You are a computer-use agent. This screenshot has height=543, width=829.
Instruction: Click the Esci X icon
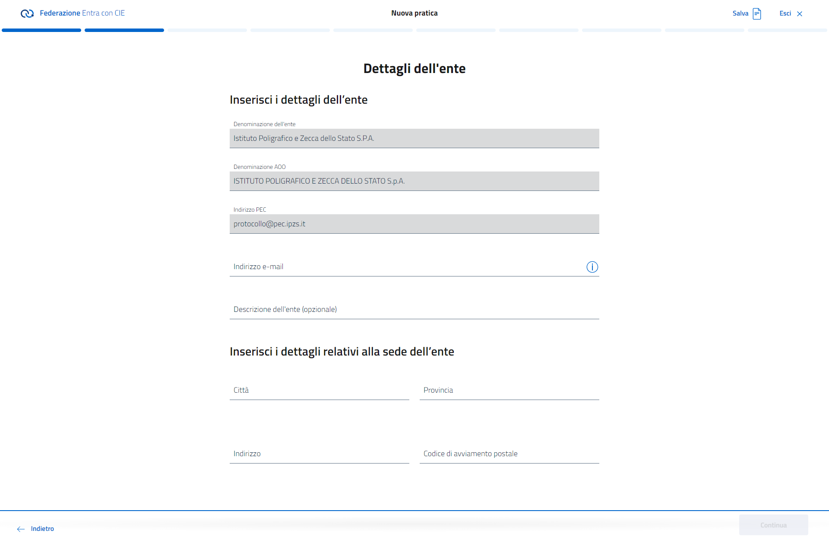(x=800, y=14)
